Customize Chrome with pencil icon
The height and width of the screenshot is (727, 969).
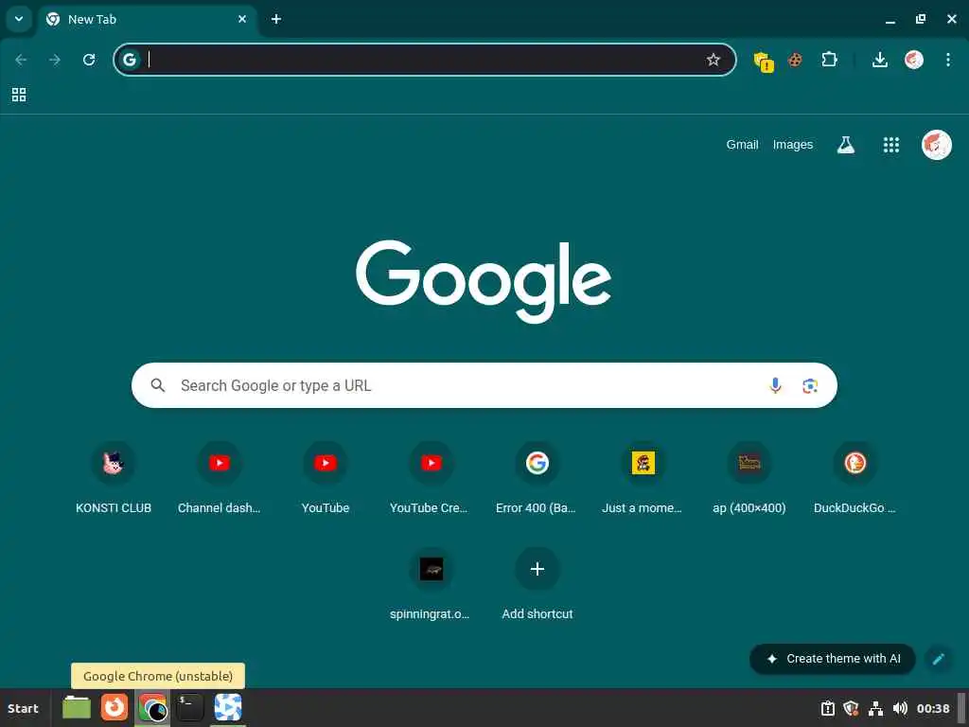[938, 659]
